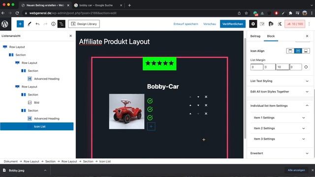
Task: Open the Kadence Blocks controls icon
Action: [271, 24]
